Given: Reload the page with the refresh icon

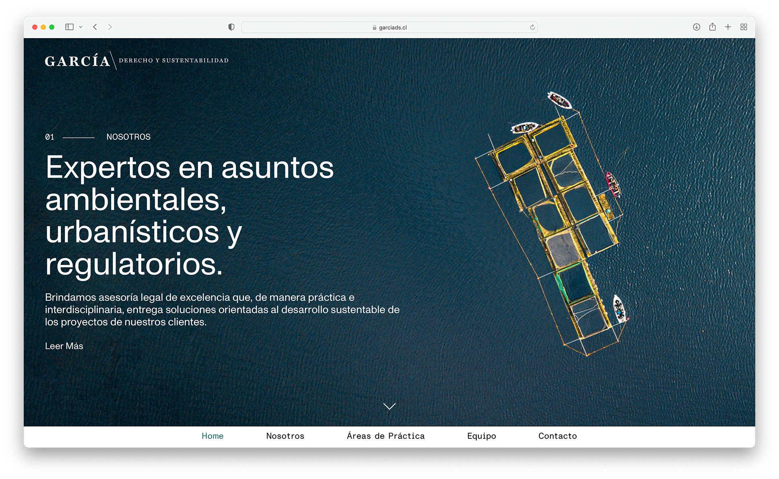Looking at the screenshot, I should [532, 27].
